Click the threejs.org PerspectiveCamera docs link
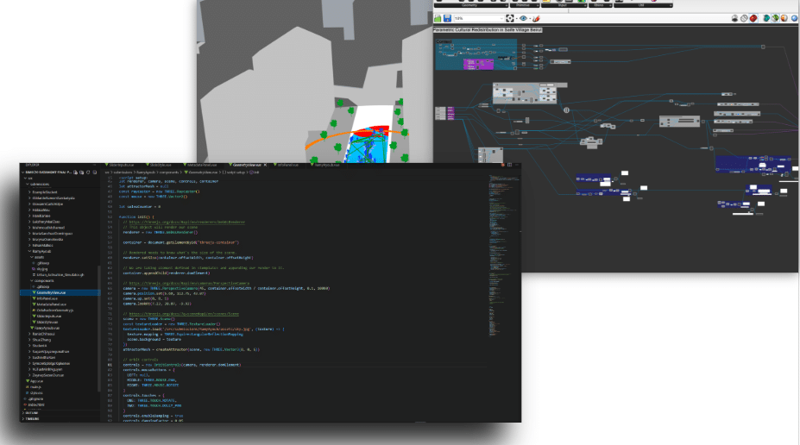The height and width of the screenshot is (445, 800). click(181, 282)
